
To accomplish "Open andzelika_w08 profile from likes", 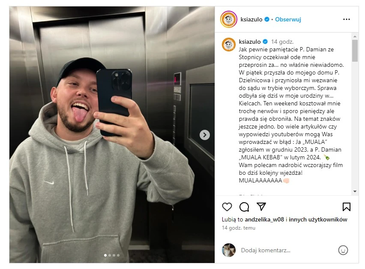I will [x=264, y=219].
